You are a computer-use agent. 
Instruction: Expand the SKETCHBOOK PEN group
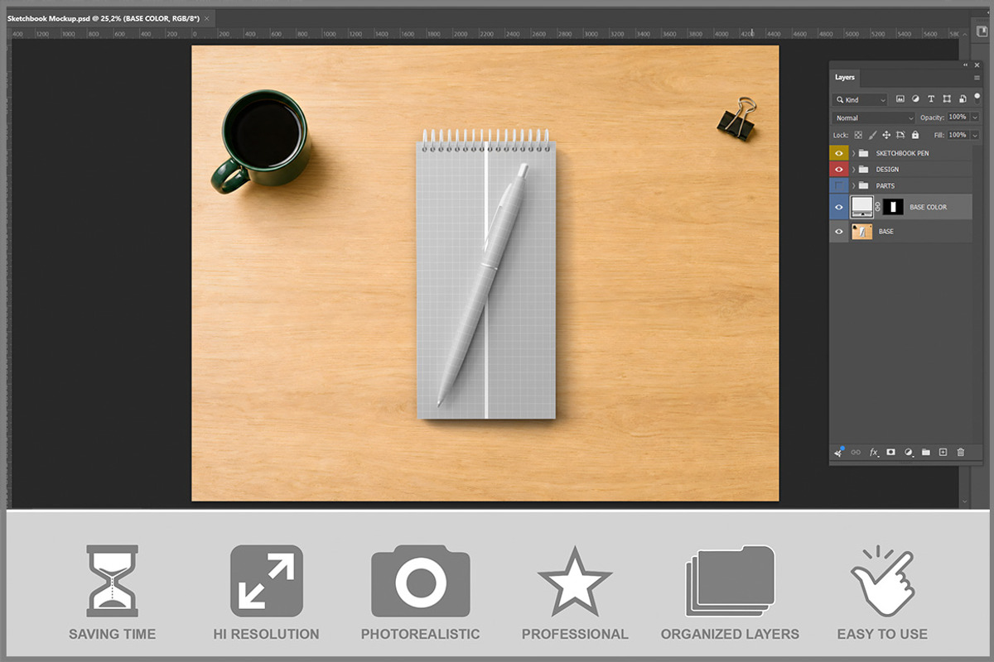[x=854, y=153]
